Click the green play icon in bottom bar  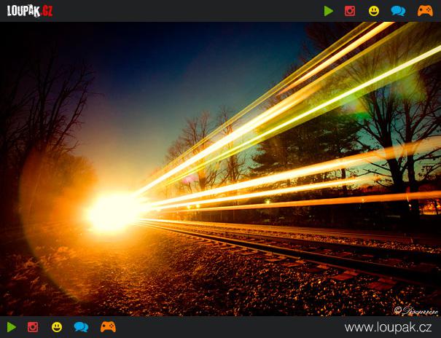click(12, 327)
